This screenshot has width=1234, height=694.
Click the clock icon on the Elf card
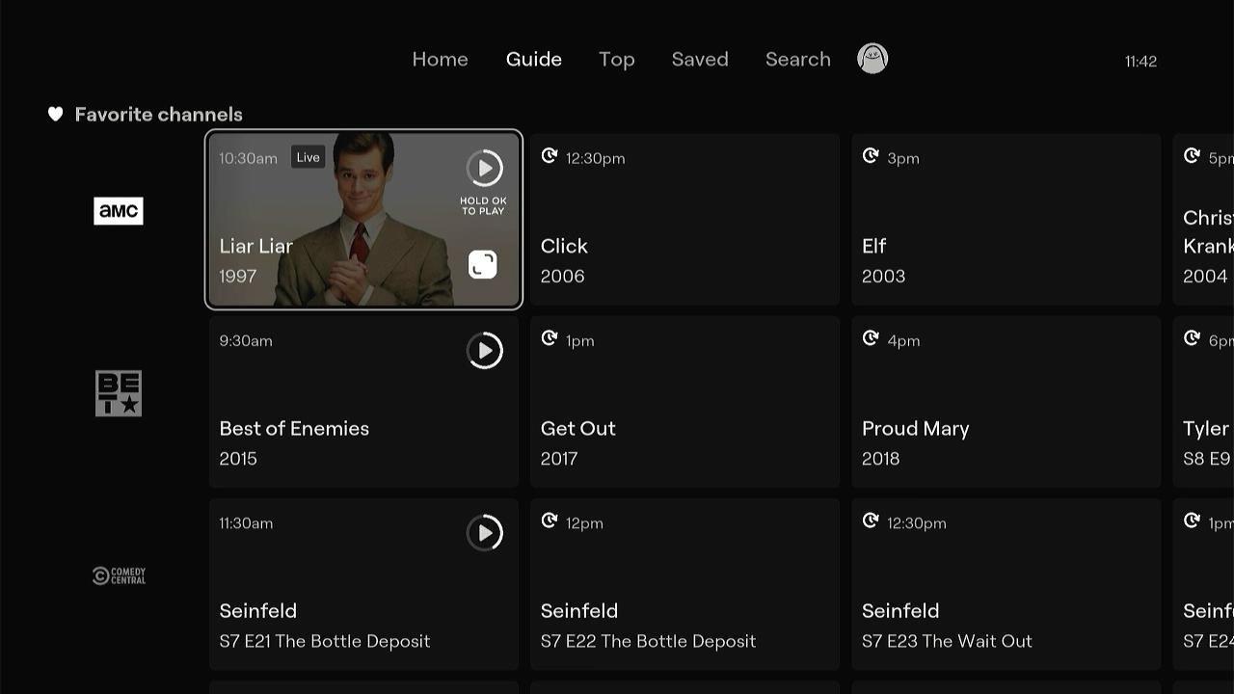[872, 155]
